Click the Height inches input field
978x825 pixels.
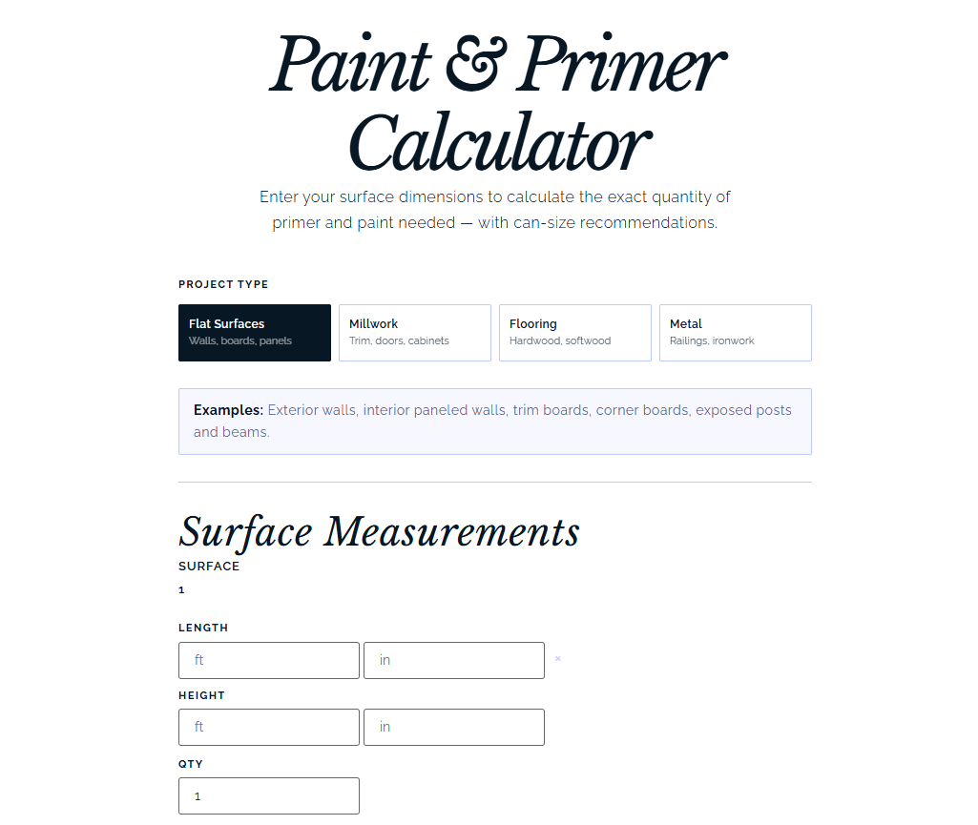tap(454, 727)
